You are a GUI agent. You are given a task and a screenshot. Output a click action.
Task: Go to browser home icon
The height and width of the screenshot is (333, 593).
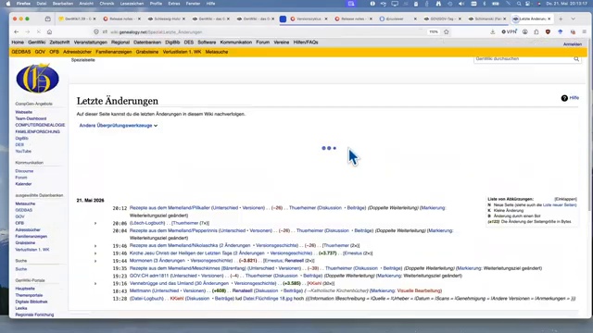(49, 32)
